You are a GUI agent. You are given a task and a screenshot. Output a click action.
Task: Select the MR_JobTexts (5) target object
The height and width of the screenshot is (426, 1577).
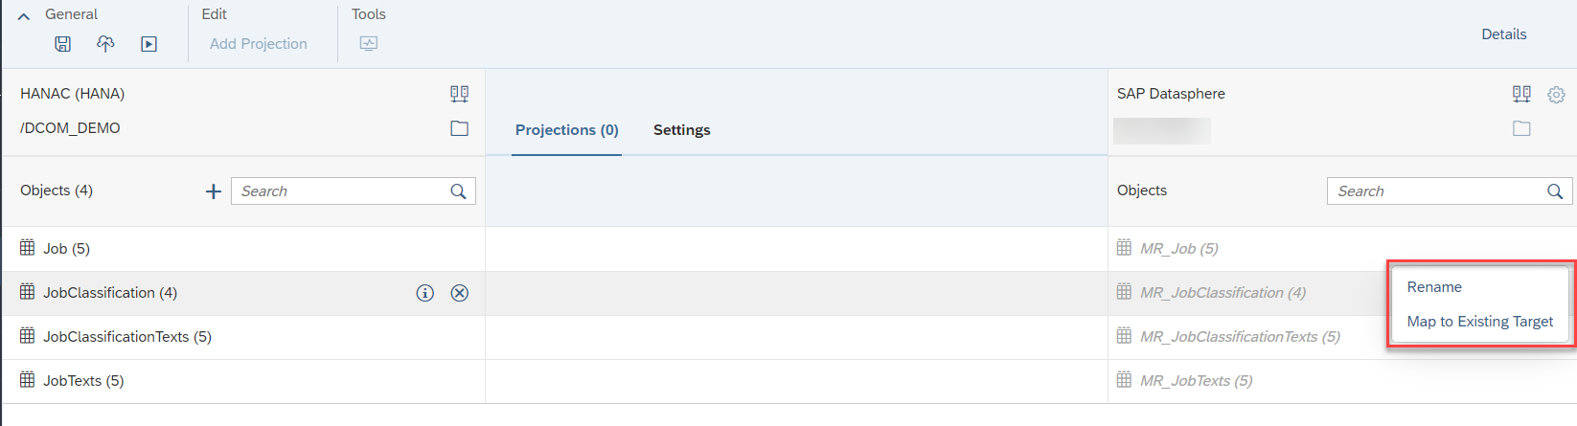(1196, 381)
